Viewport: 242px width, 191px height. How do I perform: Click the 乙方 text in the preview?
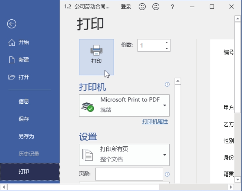click(x=229, y=124)
